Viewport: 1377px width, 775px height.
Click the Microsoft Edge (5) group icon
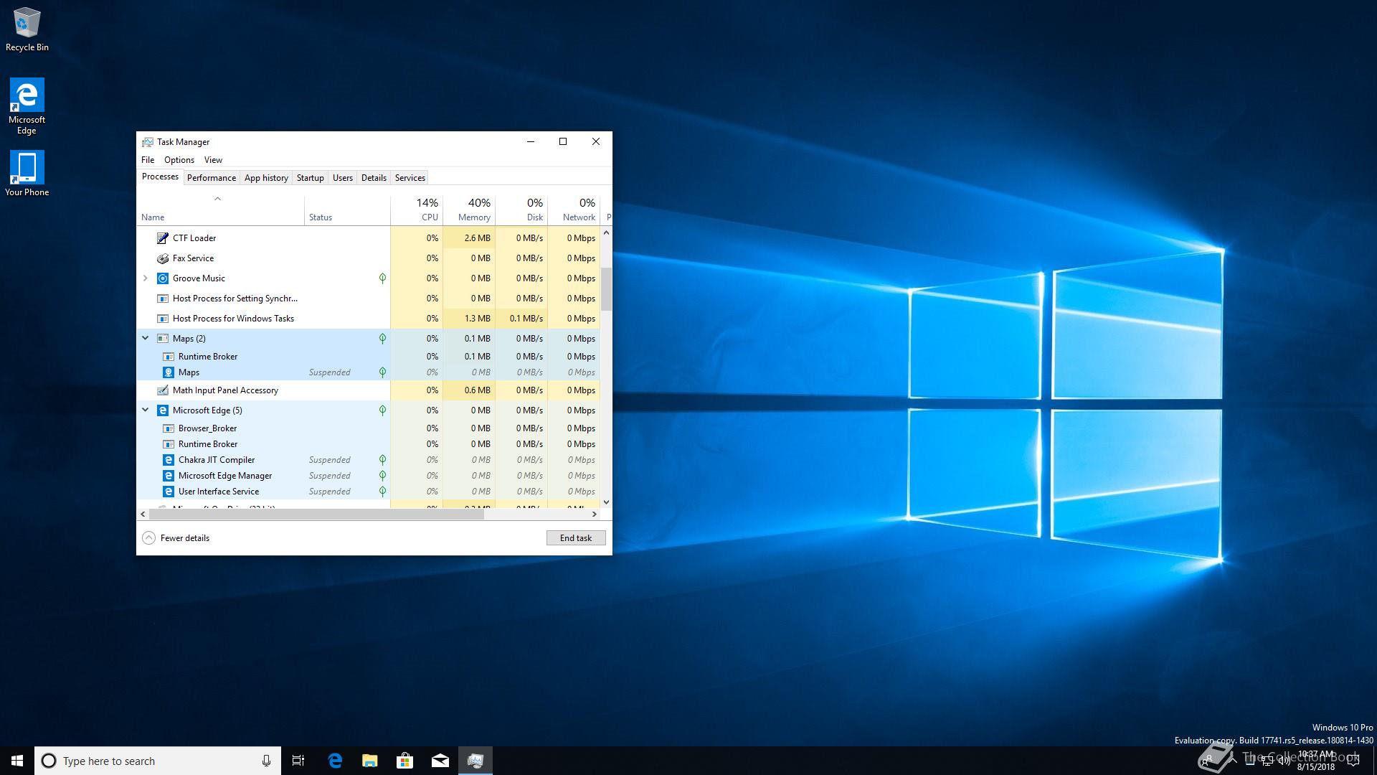(163, 410)
